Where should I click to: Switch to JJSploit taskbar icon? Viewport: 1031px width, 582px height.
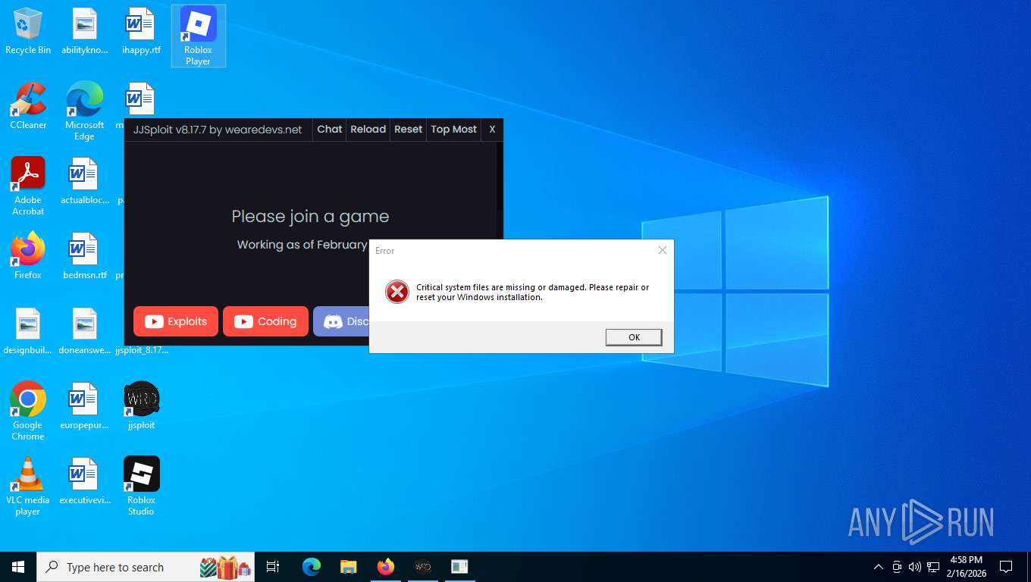(x=422, y=567)
